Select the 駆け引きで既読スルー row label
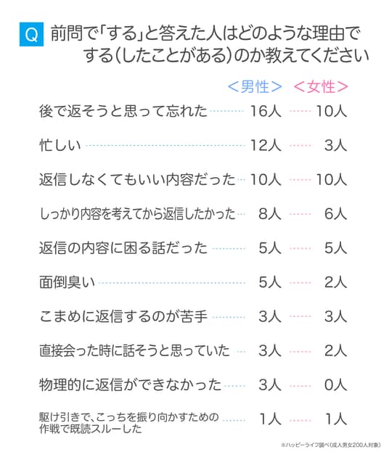Image resolution: width=389 pixels, height=452 pixels. (129, 423)
